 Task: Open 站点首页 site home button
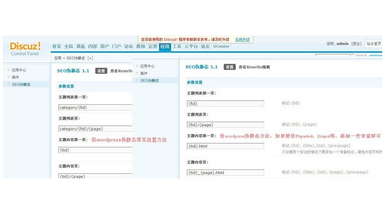[x=374, y=44]
